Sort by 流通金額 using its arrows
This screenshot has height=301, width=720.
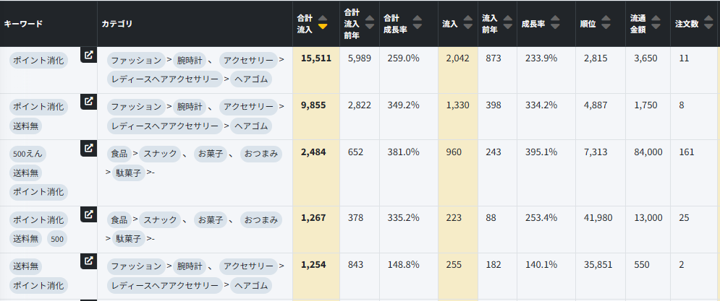pos(656,24)
